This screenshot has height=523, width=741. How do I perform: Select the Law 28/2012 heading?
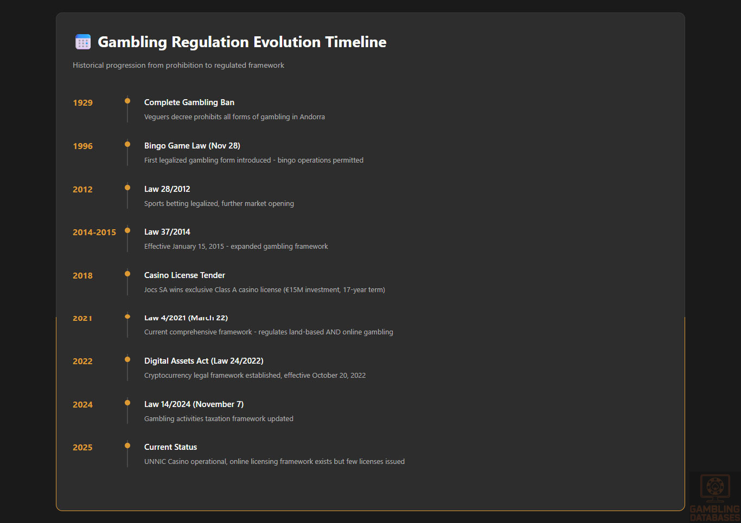point(167,189)
